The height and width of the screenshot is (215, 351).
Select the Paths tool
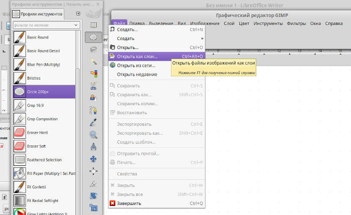94,110
